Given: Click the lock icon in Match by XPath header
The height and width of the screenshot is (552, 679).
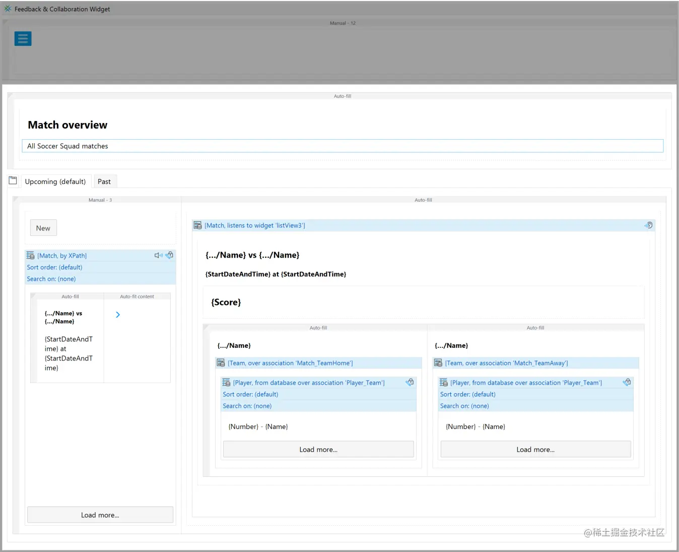Looking at the screenshot, I should coord(169,255).
